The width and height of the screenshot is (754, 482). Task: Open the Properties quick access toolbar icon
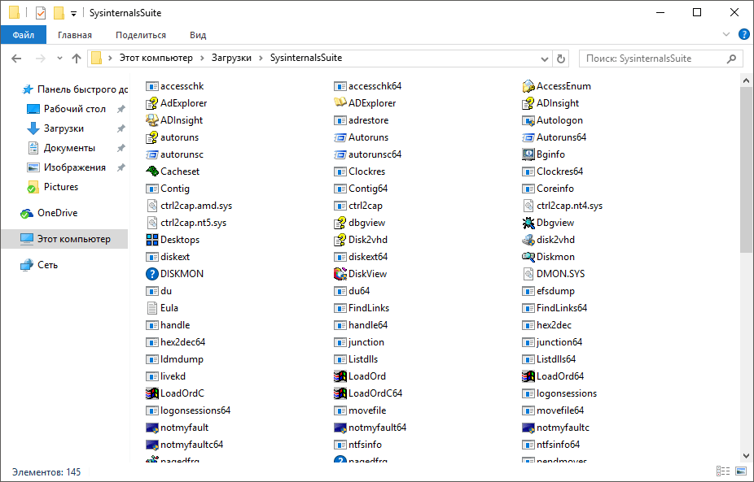(41, 13)
